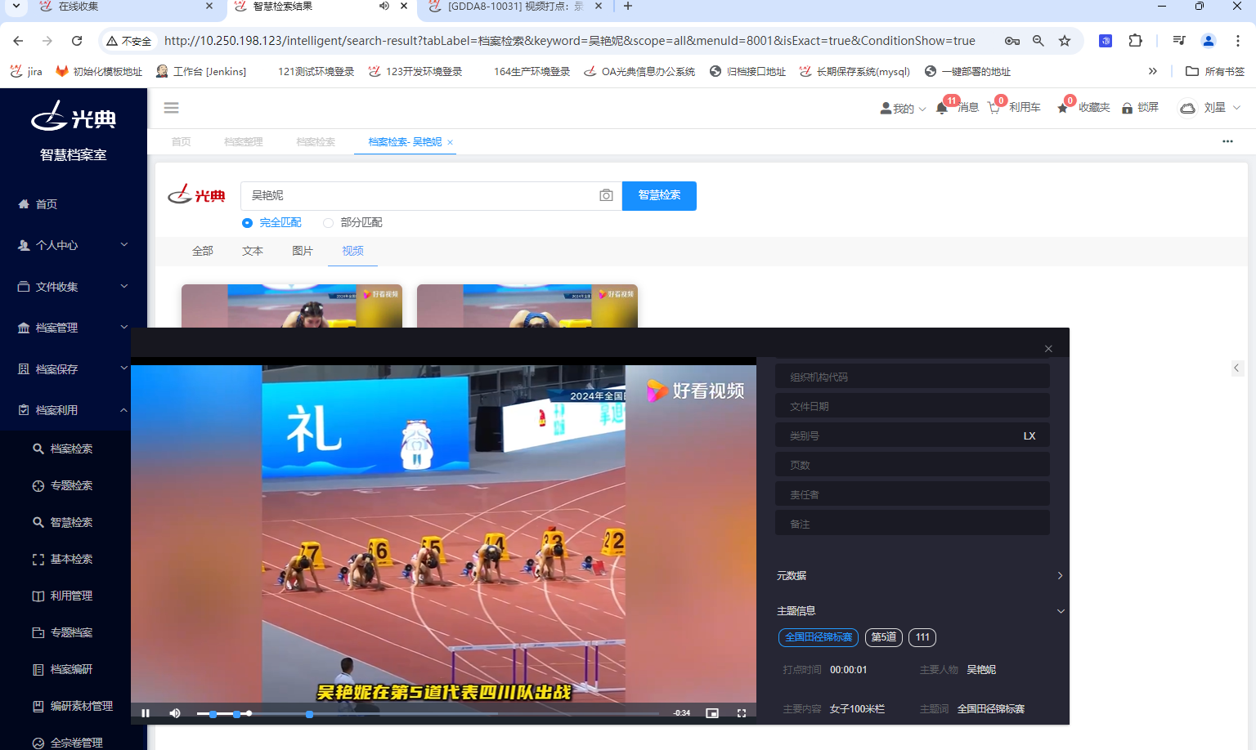
Task: Open second video result thumbnail
Action: coord(527,306)
